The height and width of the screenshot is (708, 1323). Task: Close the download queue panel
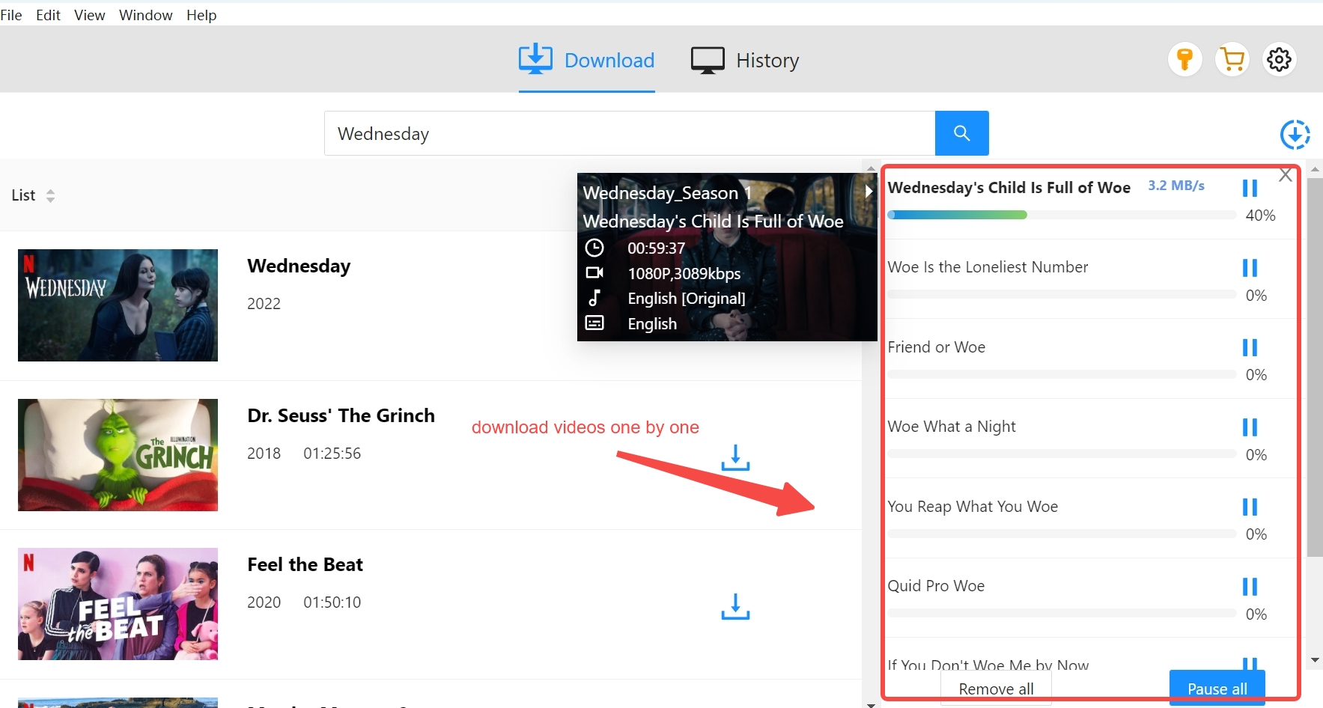(x=1286, y=175)
